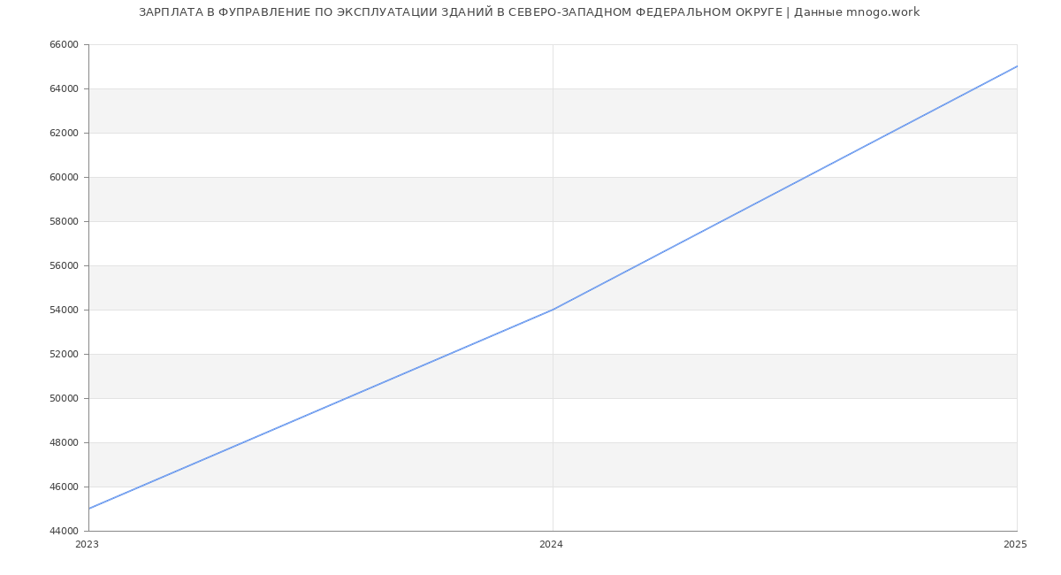Click the 46000 y-axis label

[64, 487]
